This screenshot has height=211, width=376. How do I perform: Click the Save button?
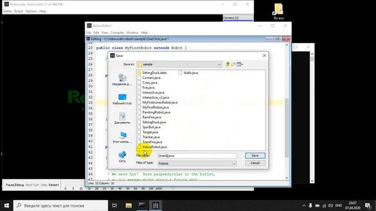tap(255, 155)
